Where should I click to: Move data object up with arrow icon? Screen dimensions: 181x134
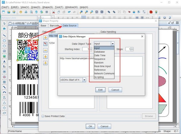[x=45, y=56]
